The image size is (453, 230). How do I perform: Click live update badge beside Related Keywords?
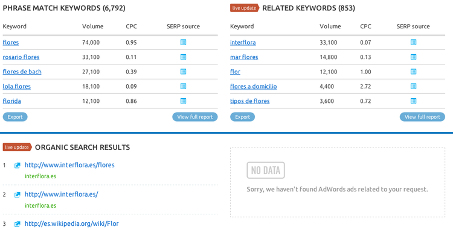245,8
